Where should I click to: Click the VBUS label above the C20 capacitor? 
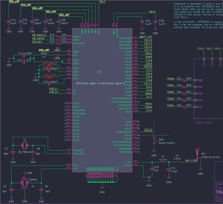(x=152, y=12)
